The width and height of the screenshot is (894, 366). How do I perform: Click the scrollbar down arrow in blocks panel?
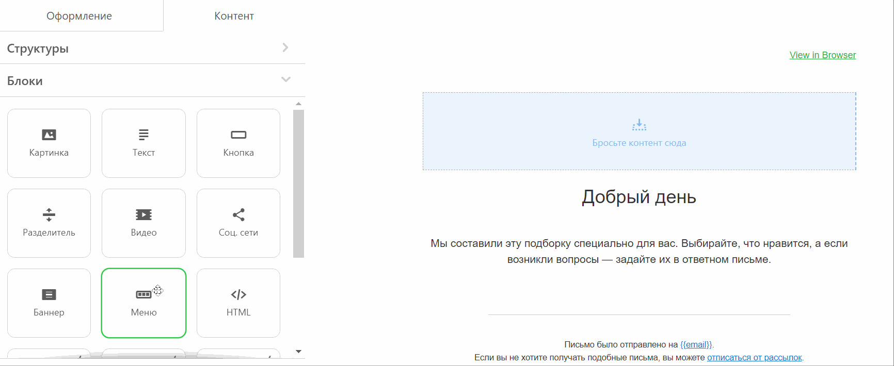298,352
